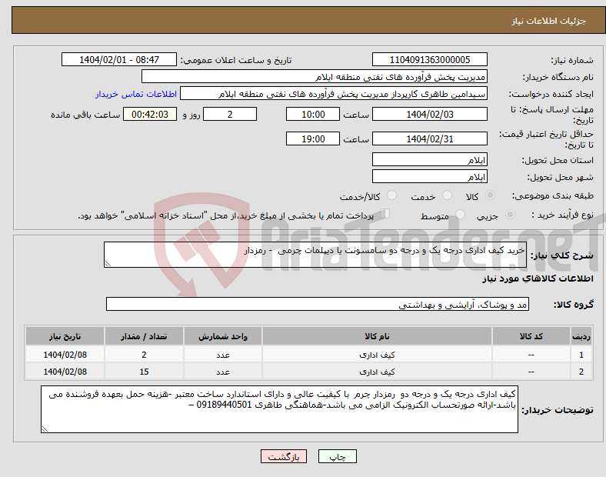The width and height of the screenshot is (606, 477).
Task: Click the date 1404/02/08 in row 2
Action: click(65, 372)
